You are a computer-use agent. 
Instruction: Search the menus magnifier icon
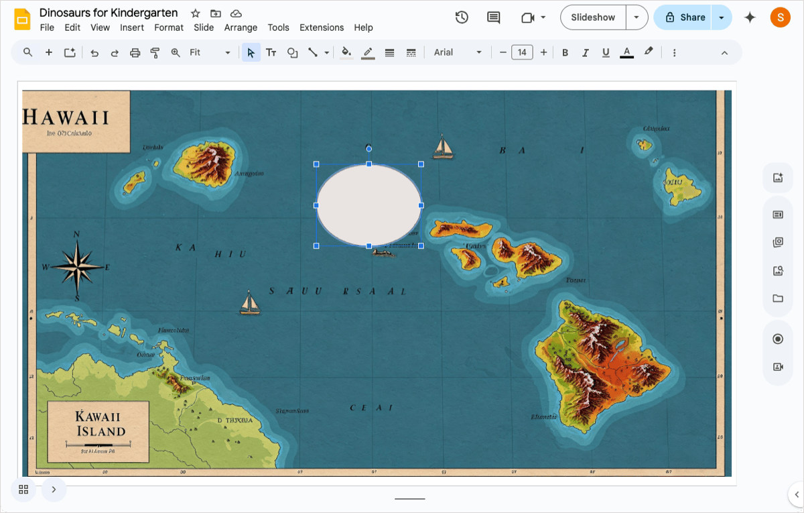pyautogui.click(x=27, y=52)
